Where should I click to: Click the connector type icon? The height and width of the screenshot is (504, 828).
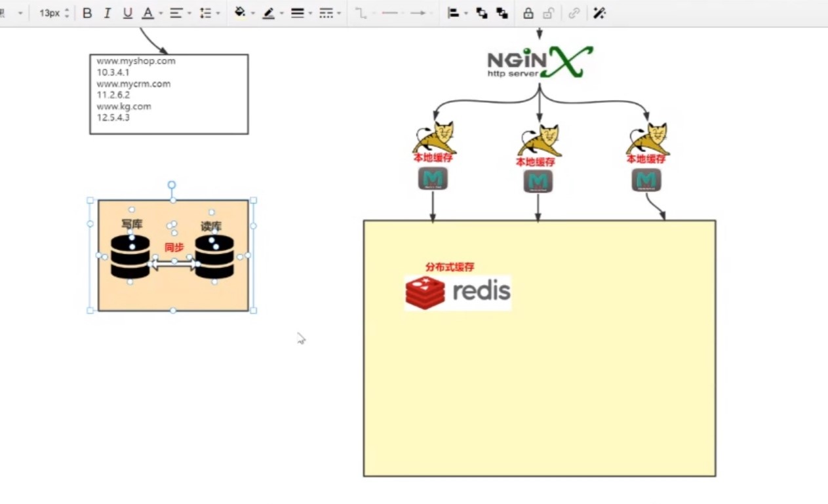tap(361, 13)
